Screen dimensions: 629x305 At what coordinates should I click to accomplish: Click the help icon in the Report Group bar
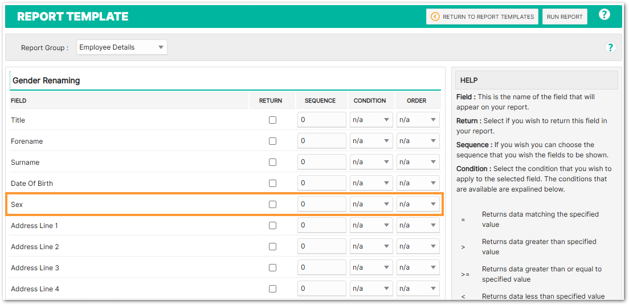point(610,47)
